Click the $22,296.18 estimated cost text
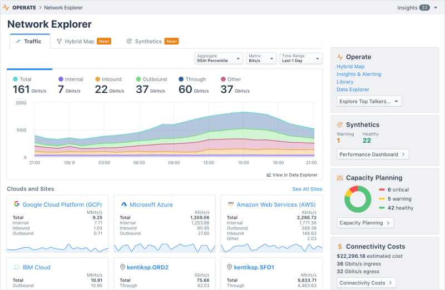The width and height of the screenshot is (445, 290). [369, 256]
